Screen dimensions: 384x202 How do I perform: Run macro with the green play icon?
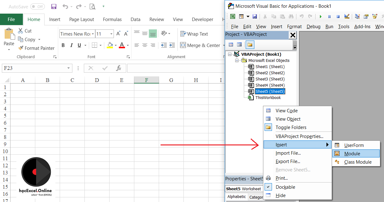321,16
